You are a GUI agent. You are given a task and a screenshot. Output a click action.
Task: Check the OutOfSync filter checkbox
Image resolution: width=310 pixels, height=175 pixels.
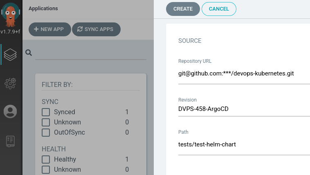46,133
